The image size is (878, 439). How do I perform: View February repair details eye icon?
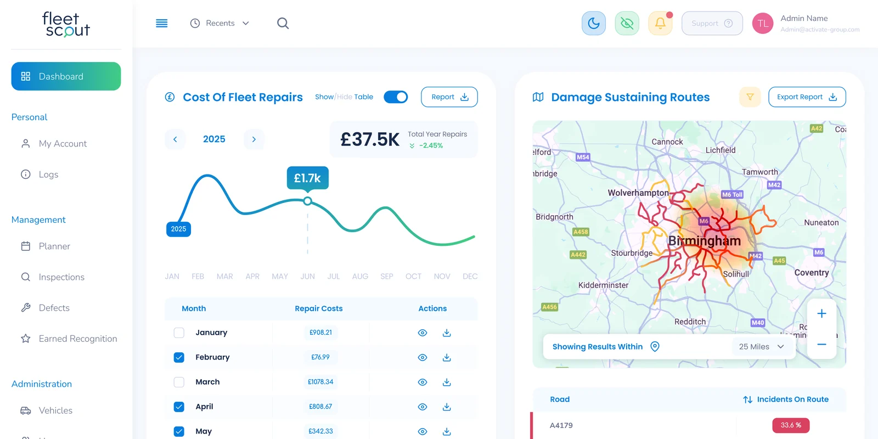(x=423, y=357)
